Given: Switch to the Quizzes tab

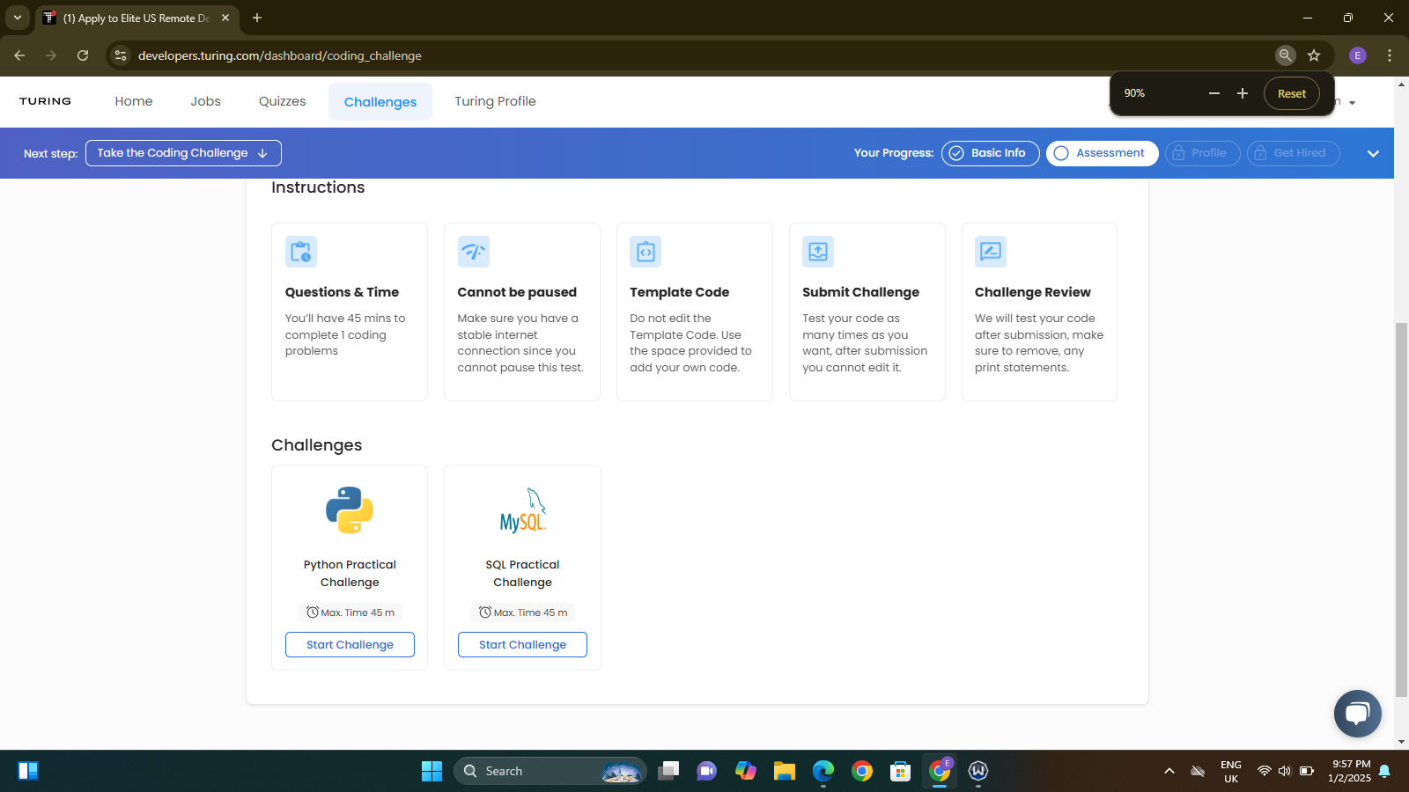Looking at the screenshot, I should click(282, 101).
